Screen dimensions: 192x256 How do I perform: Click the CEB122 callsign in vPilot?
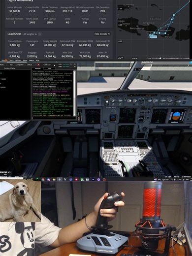click(x=47, y=64)
